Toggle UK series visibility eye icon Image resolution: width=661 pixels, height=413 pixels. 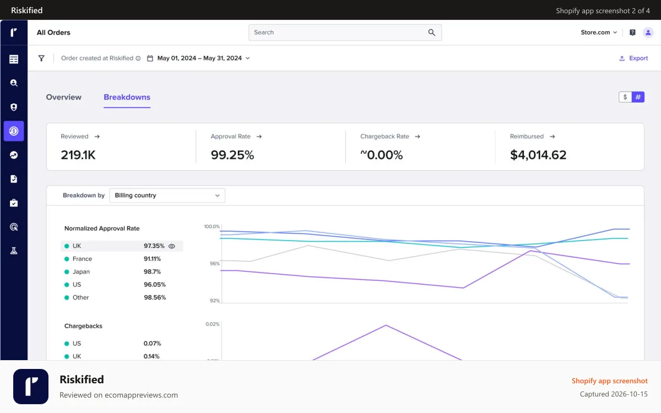(x=172, y=246)
